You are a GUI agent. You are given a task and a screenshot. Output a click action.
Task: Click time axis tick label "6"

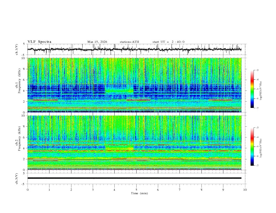158,190
